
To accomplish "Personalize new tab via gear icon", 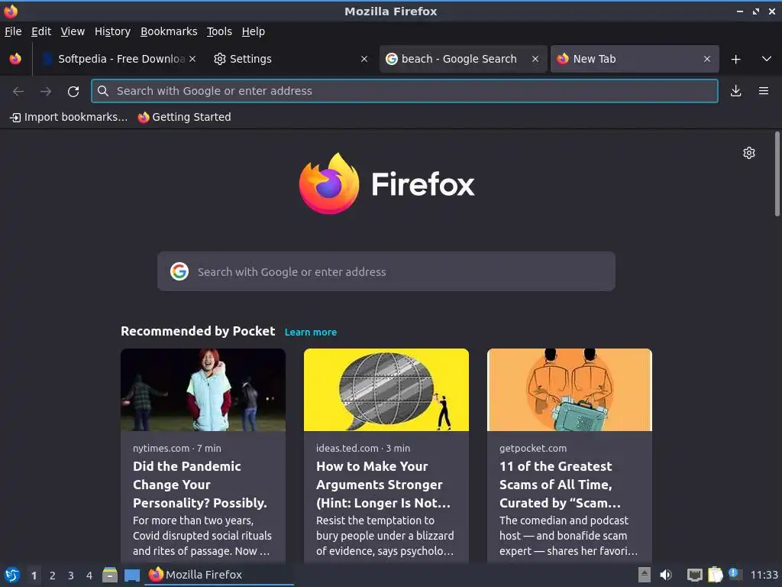I will [x=749, y=153].
